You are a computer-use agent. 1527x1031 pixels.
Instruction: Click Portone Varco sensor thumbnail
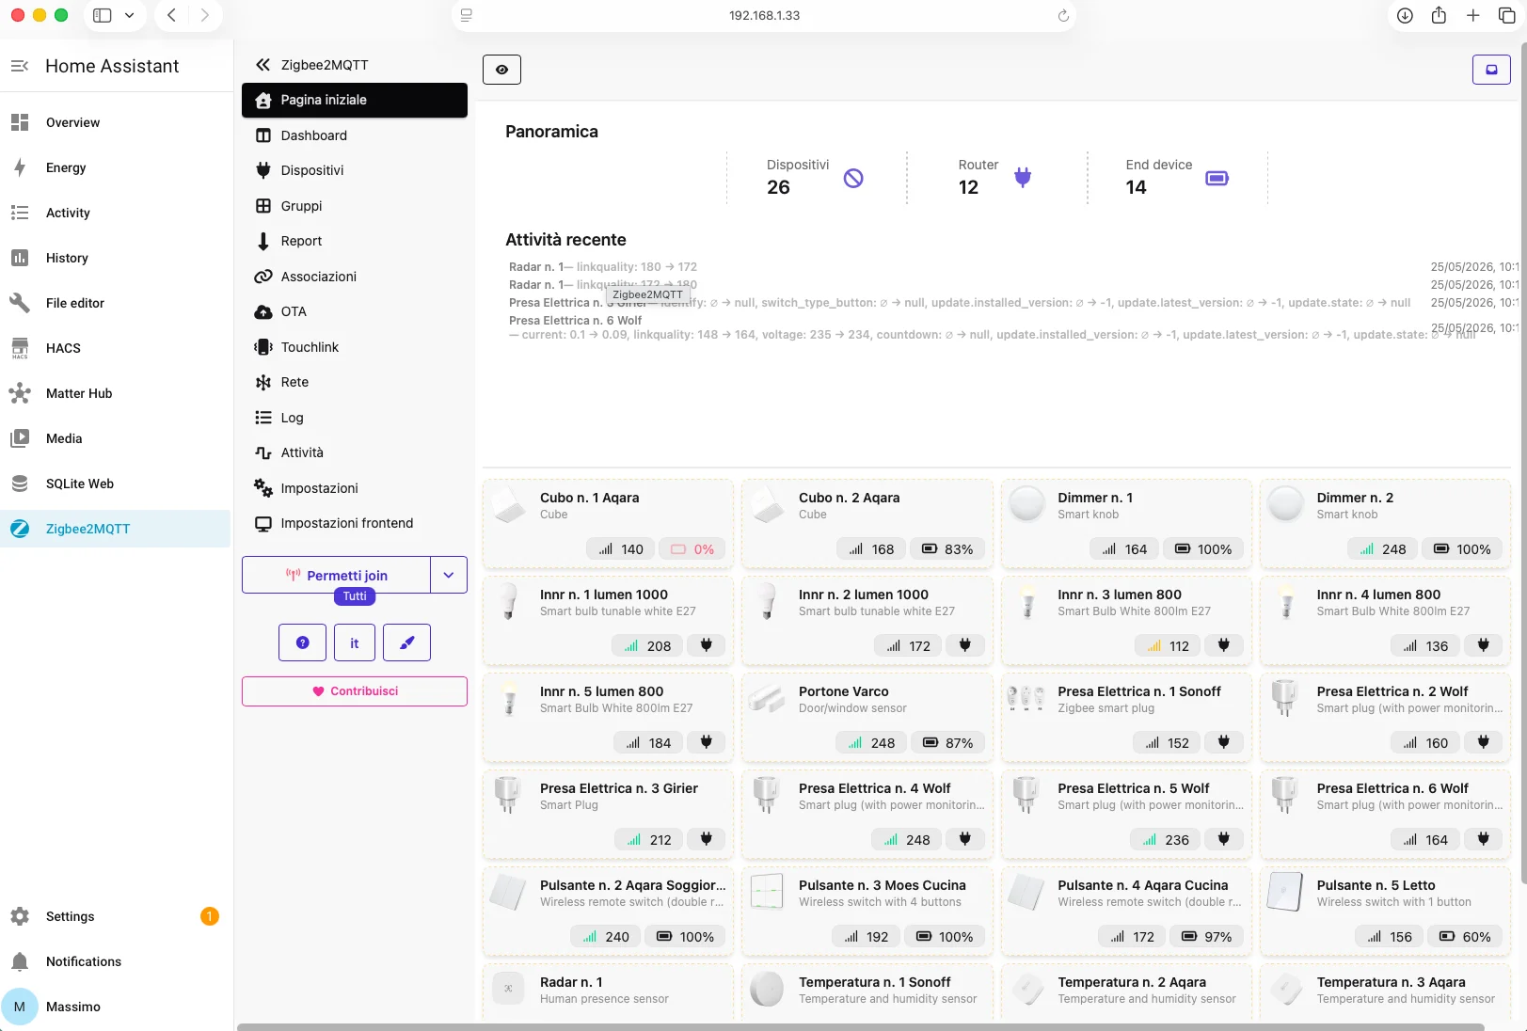[x=768, y=699]
